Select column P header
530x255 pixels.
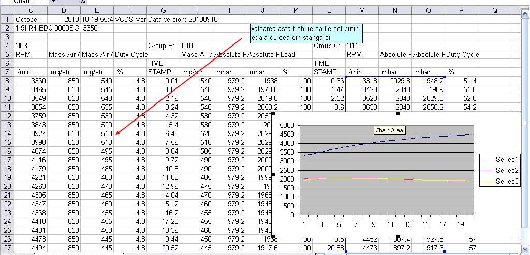click(x=462, y=10)
